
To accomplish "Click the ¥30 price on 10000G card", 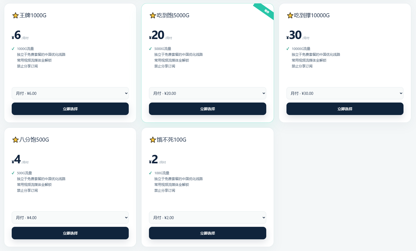I will [x=294, y=35].
